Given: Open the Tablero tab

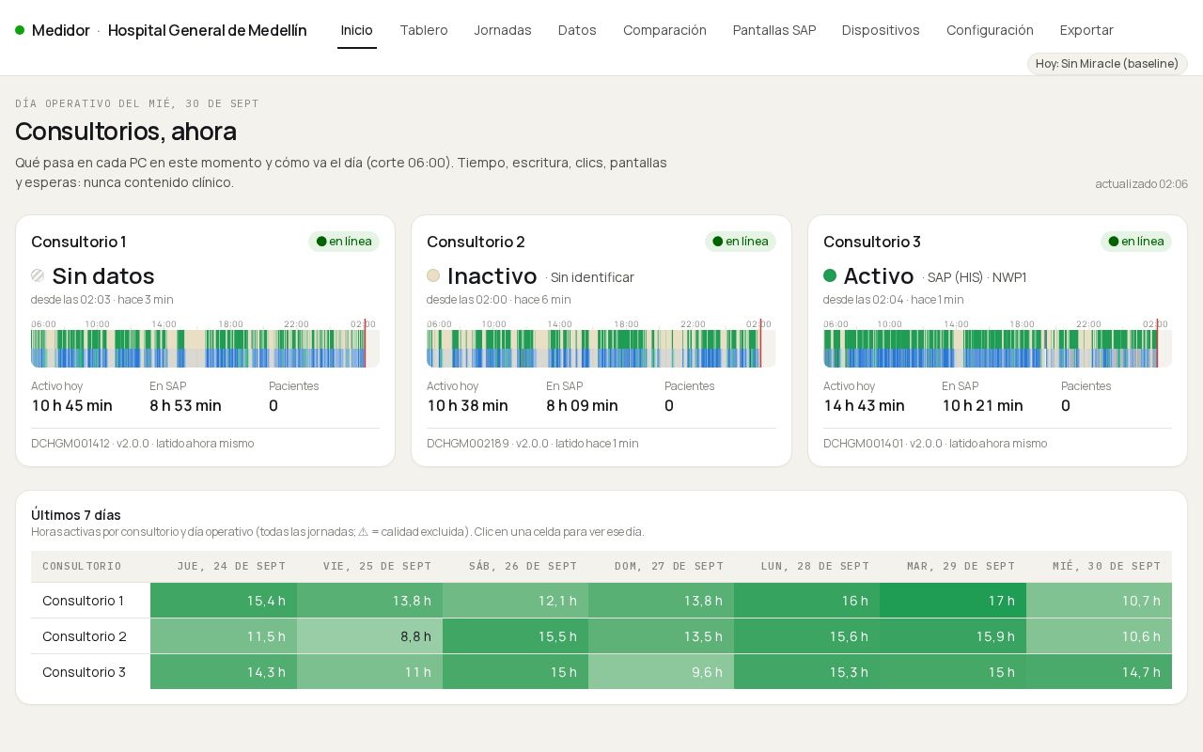Looking at the screenshot, I should click(x=424, y=30).
